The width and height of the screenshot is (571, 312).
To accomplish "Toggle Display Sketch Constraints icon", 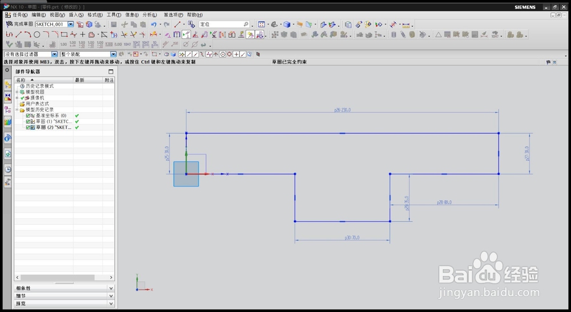I will tap(186, 35).
